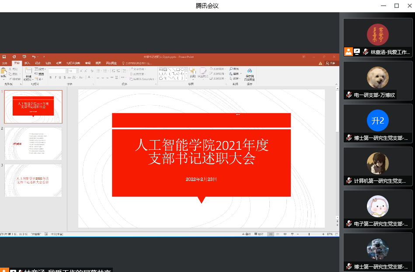Toggle the Notes pane button in status bar
Screen dimensions: 415x272
coord(247,234)
